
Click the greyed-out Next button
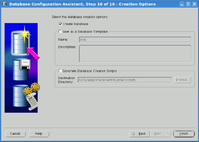click(160, 134)
